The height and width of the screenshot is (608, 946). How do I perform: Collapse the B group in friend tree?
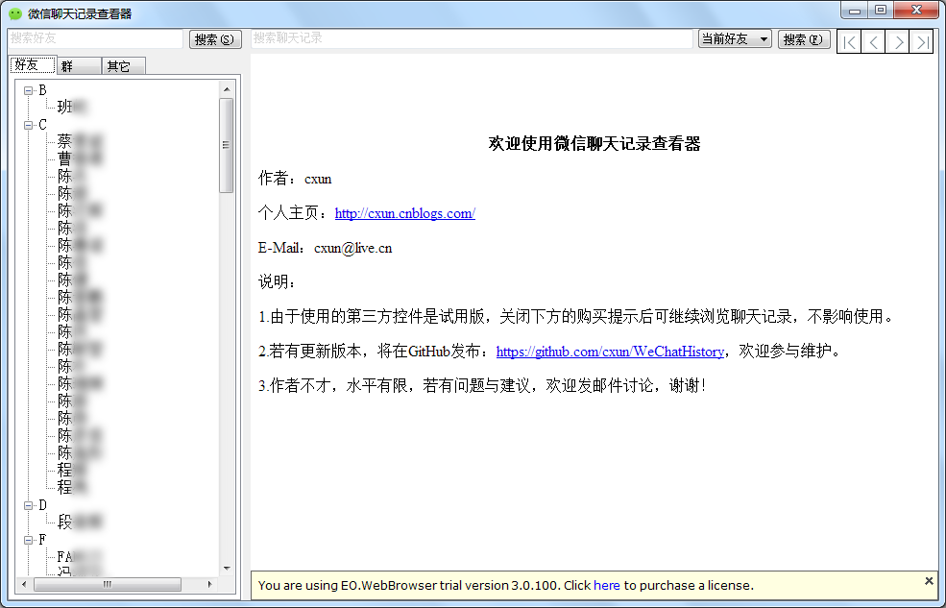pyautogui.click(x=29, y=90)
